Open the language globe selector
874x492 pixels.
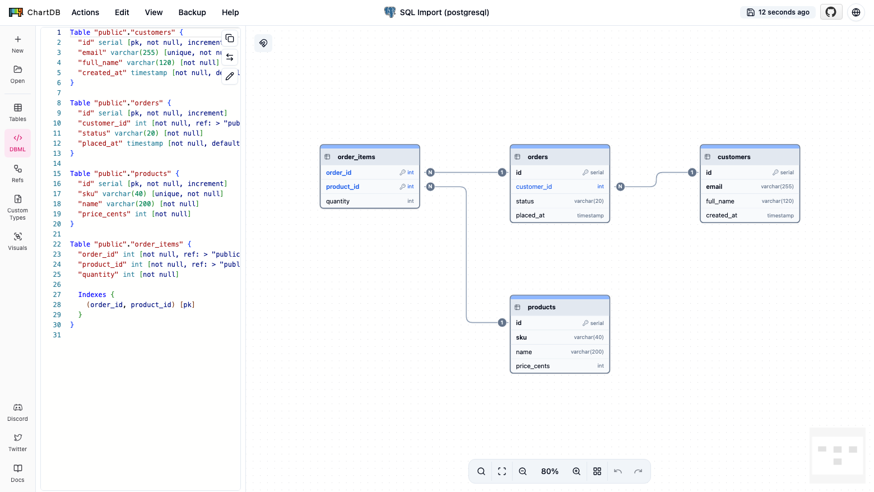856,12
